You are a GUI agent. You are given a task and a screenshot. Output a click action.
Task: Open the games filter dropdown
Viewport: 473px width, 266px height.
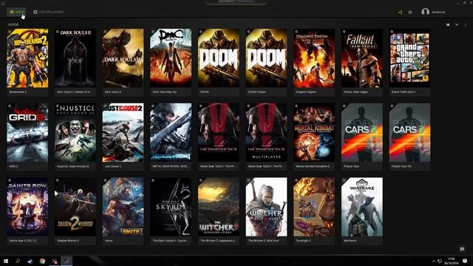457,24
